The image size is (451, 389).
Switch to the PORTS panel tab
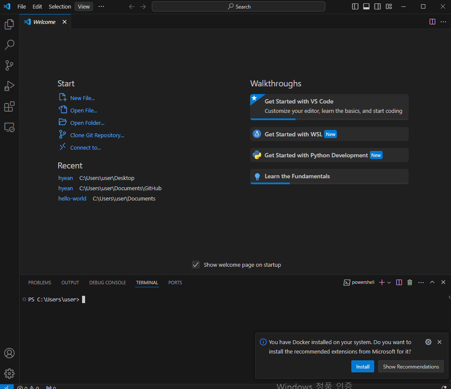(x=175, y=283)
